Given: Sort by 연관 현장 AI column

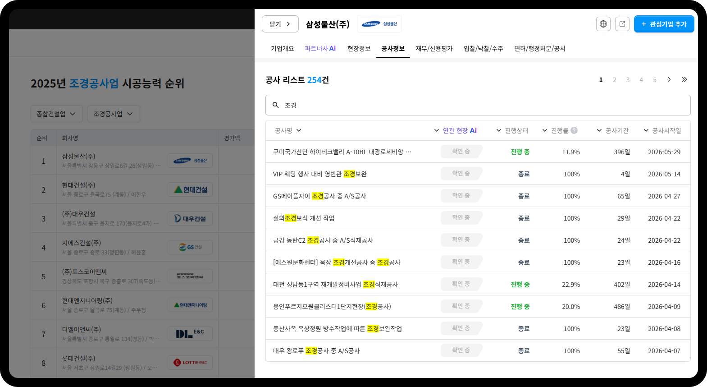Looking at the screenshot, I should pos(455,130).
